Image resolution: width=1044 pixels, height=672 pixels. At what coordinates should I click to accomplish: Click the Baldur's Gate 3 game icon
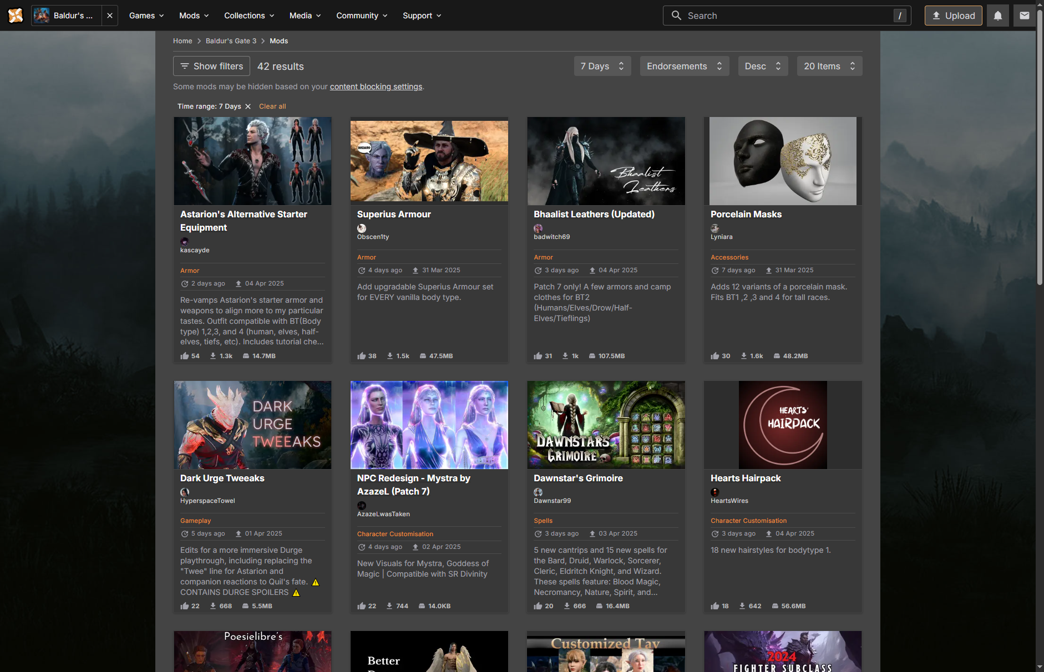coord(42,16)
